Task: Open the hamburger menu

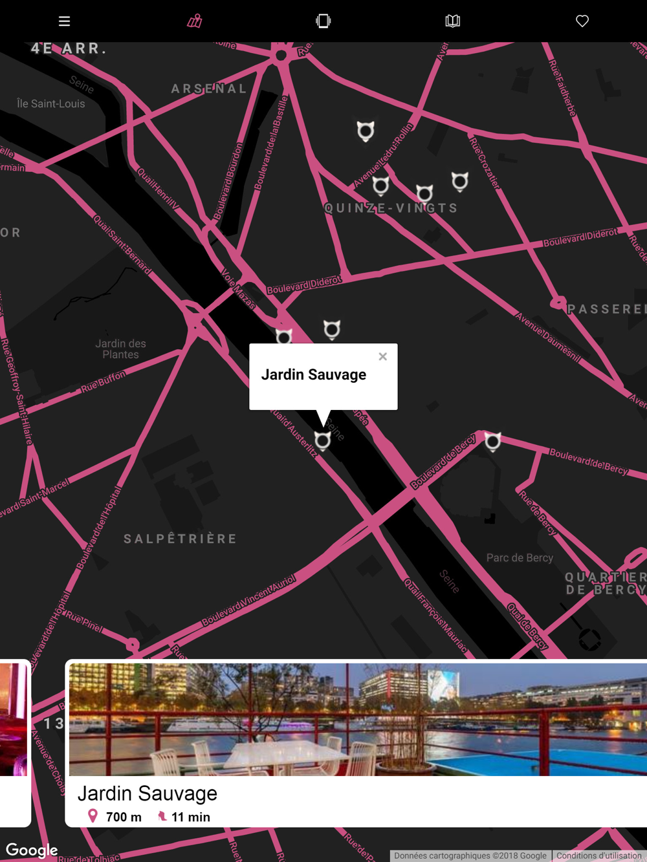Action: click(64, 21)
